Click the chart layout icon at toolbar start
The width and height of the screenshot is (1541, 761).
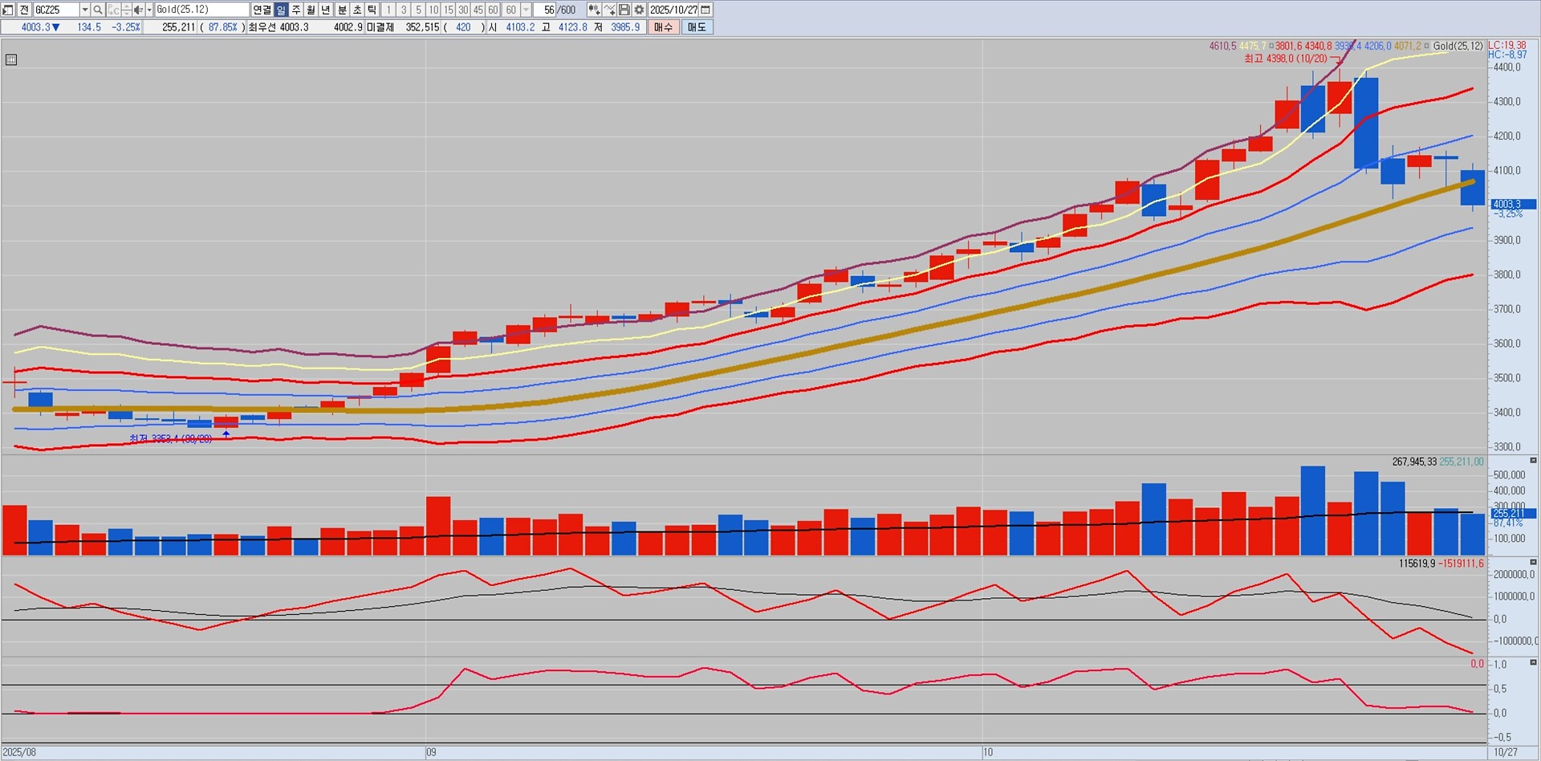pos(8,10)
